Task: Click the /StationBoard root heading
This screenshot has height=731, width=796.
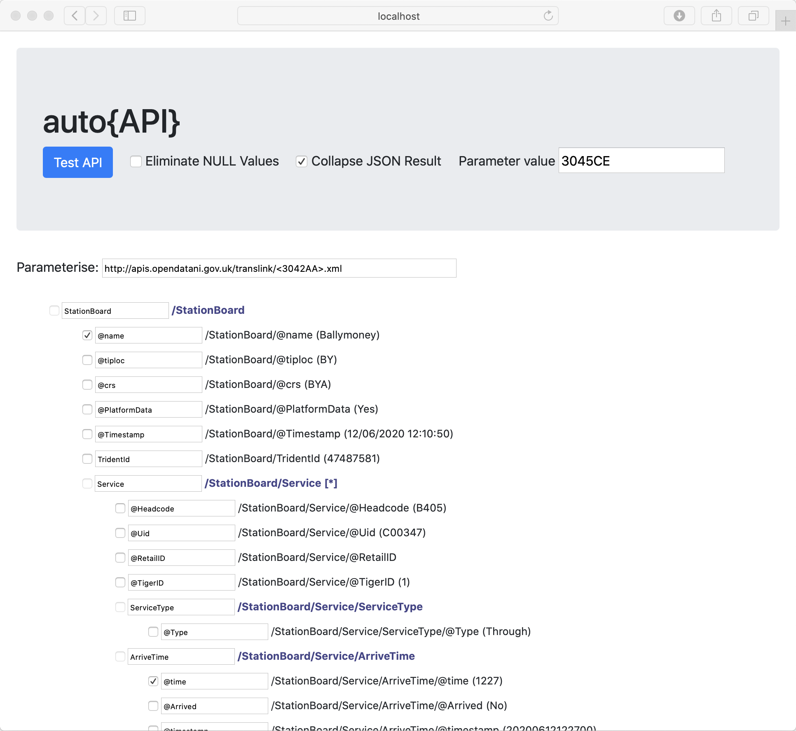Action: click(x=208, y=310)
